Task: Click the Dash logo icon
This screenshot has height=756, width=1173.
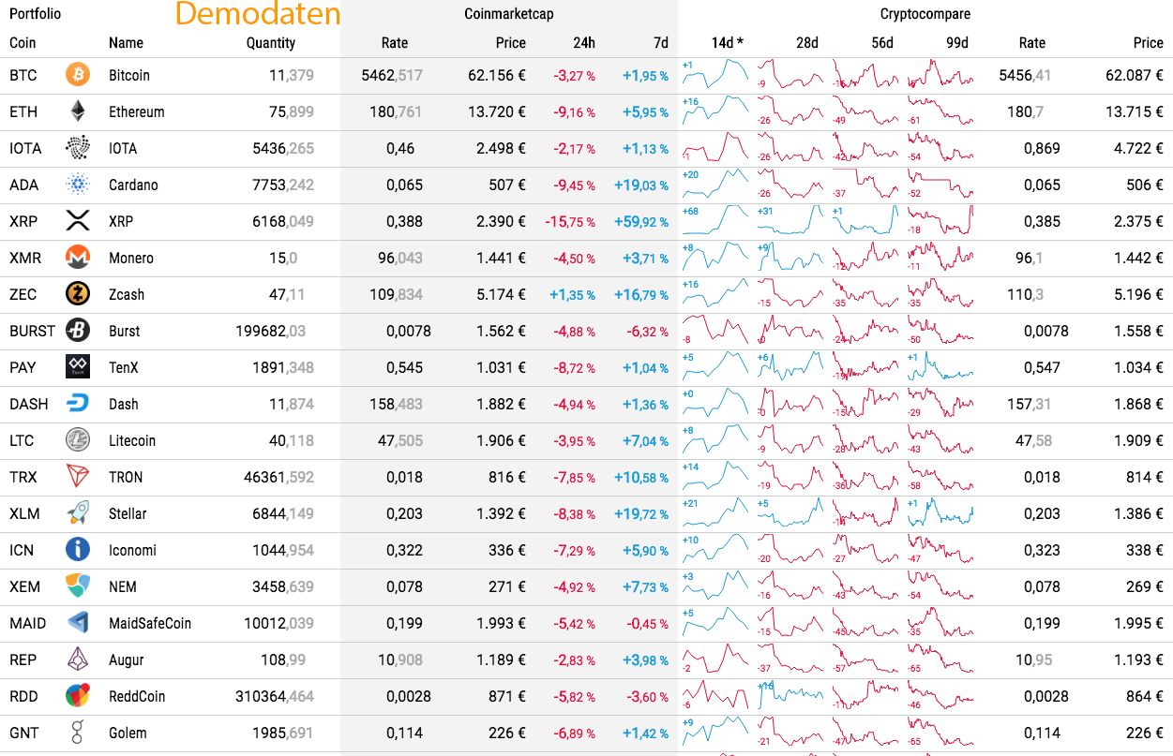Action: pyautogui.click(x=78, y=404)
